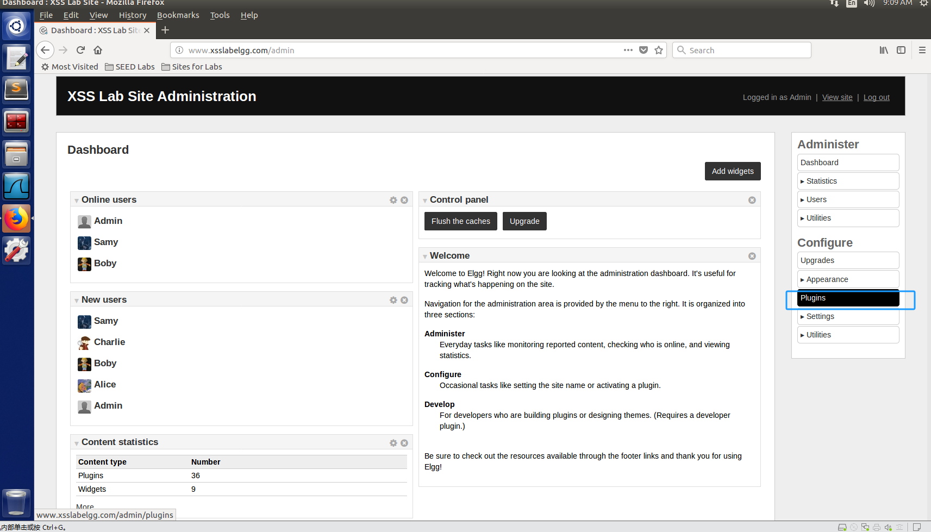This screenshot has height=532, width=931.
Task: Open System Settings wrench in the dock
Action: [x=16, y=250]
